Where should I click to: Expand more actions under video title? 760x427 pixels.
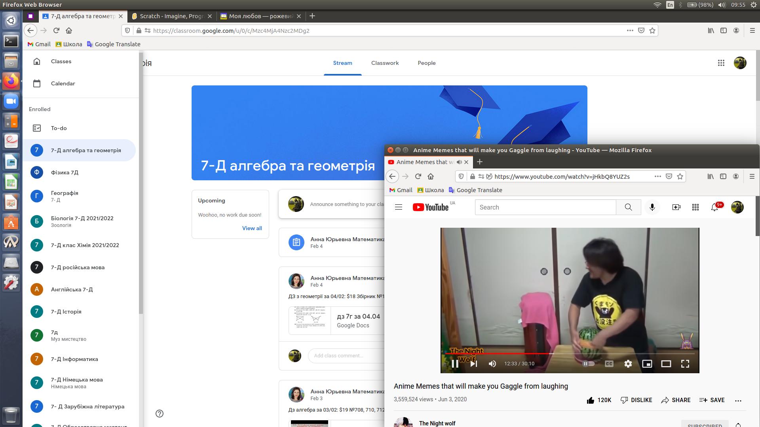tap(738, 400)
